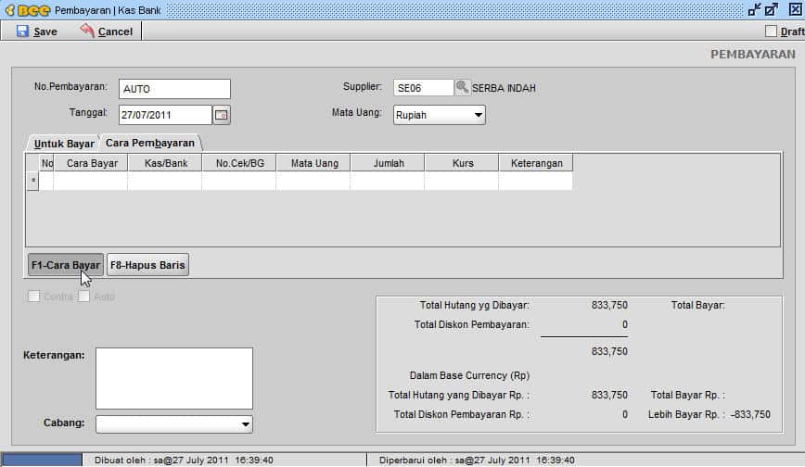
Task: Click the detach window icon in title bar
Action: 771,10
